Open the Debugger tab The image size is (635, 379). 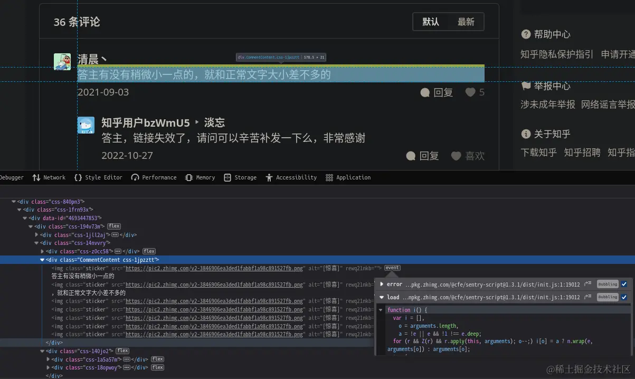pos(12,177)
